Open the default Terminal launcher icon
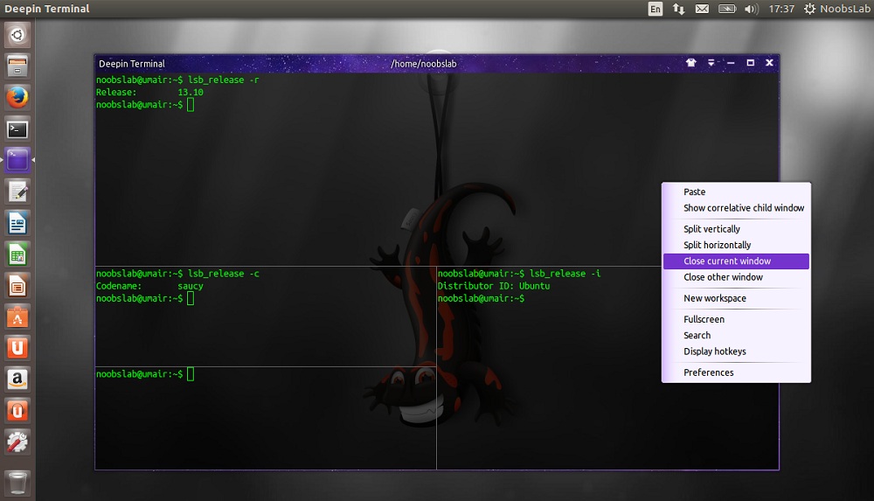This screenshot has height=501, width=874. 17,129
